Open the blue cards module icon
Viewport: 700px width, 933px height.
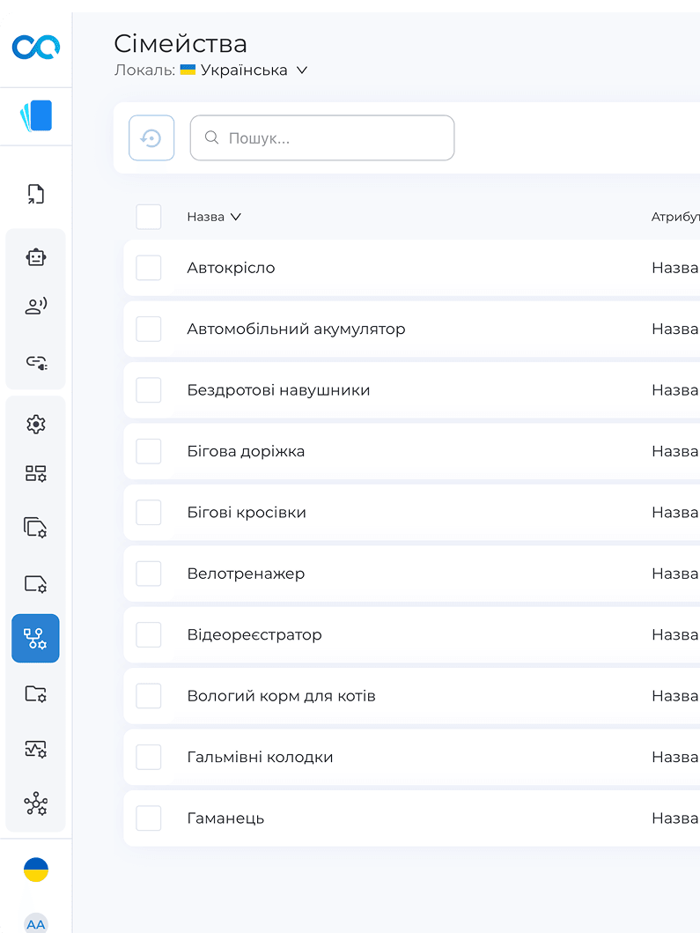click(36, 116)
